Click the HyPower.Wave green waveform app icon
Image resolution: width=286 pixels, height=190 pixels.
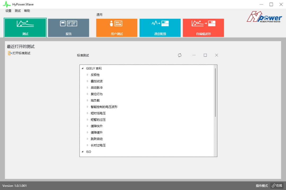point(7,5)
